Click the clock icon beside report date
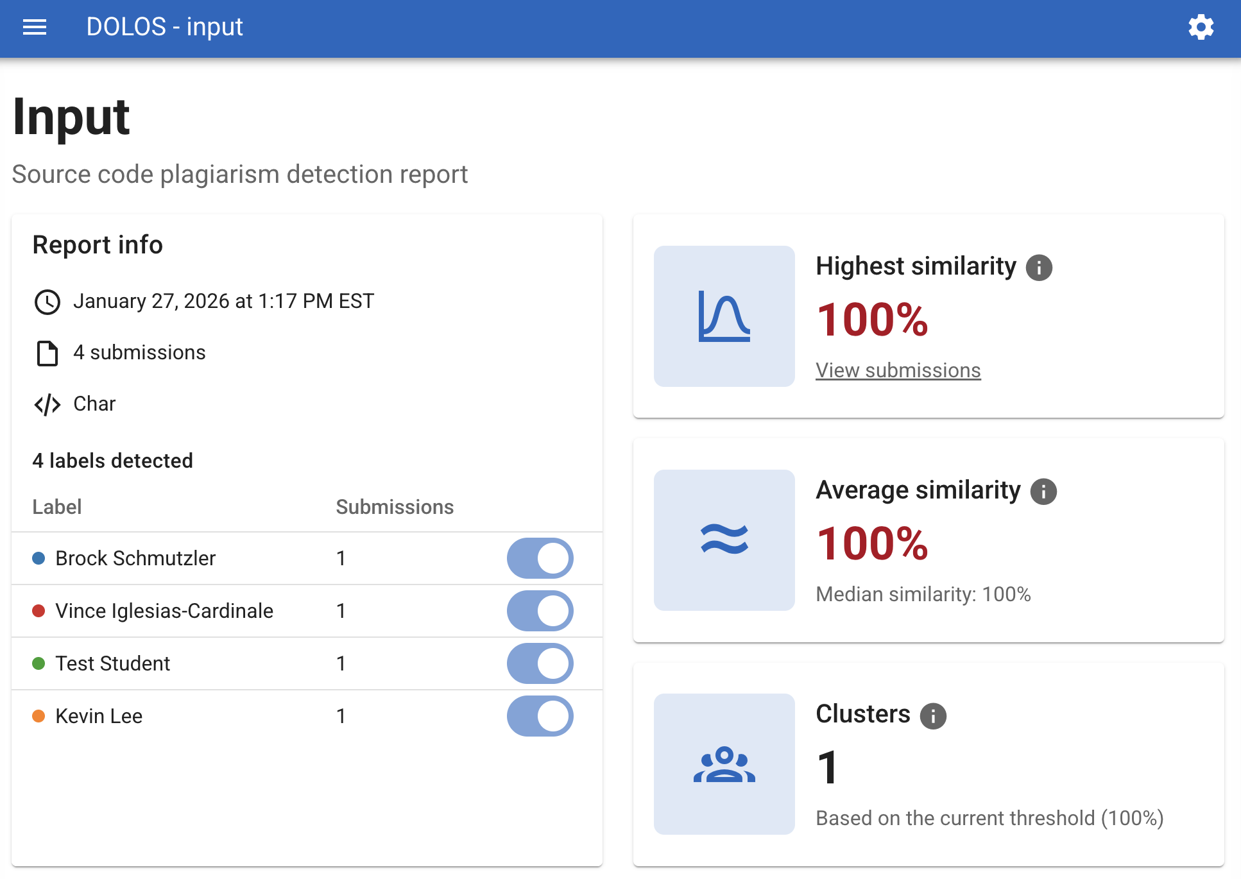Screen dimensions: 1241x879 click(47, 302)
